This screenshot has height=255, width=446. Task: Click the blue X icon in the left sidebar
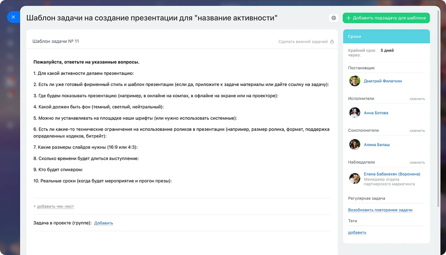point(13,17)
